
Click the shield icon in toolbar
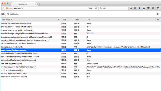click(x=153, y=8)
